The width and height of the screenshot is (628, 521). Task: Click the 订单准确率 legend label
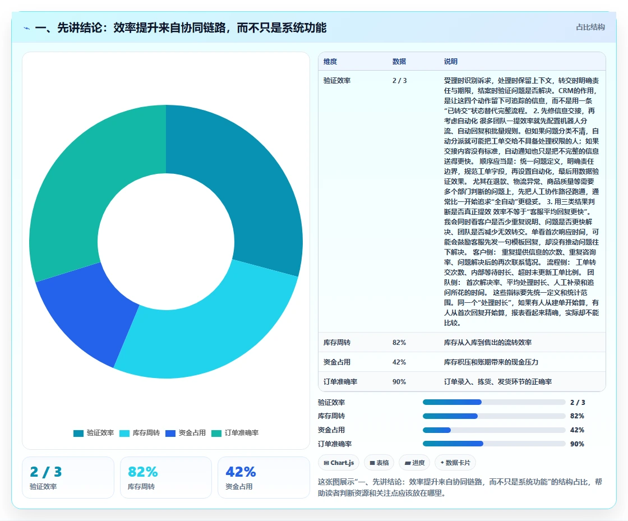pyautogui.click(x=242, y=433)
